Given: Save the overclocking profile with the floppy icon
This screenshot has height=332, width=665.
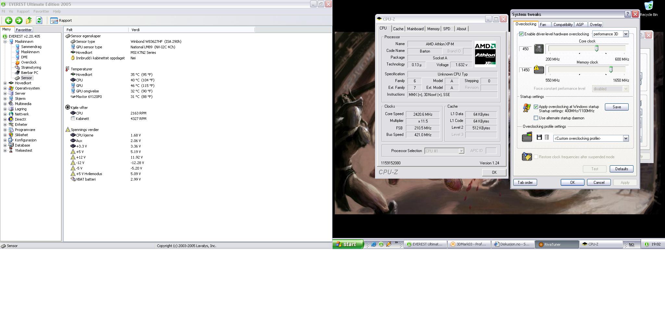Looking at the screenshot, I should 539,137.
